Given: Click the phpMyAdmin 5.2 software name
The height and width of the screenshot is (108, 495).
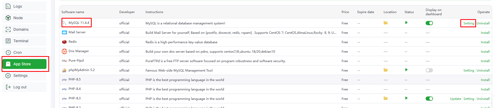Looking at the screenshot, I should (81, 70).
